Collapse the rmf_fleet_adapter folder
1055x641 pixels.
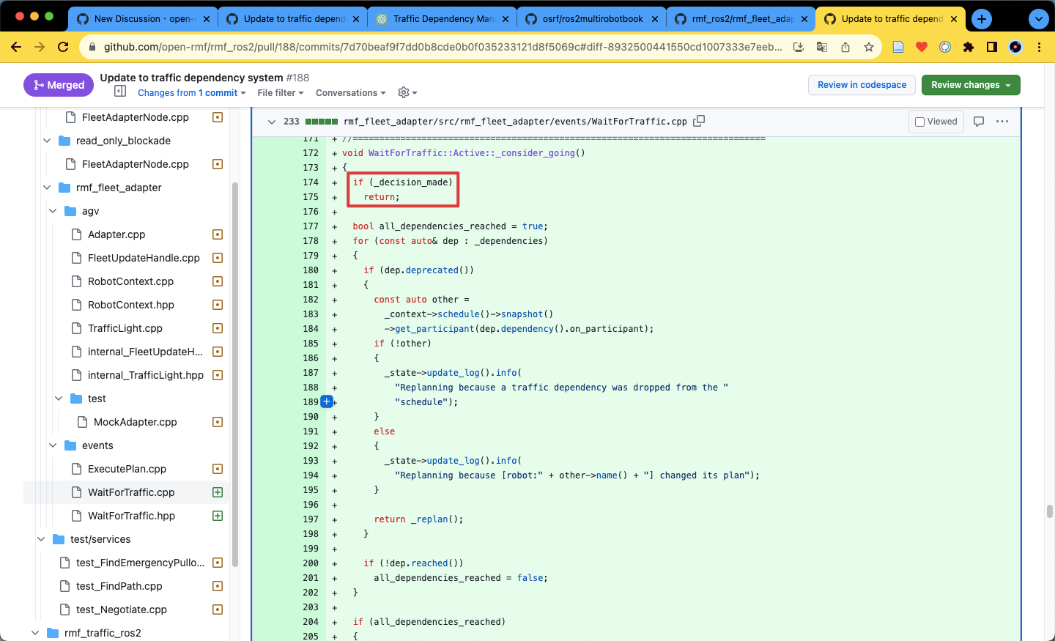pos(47,188)
